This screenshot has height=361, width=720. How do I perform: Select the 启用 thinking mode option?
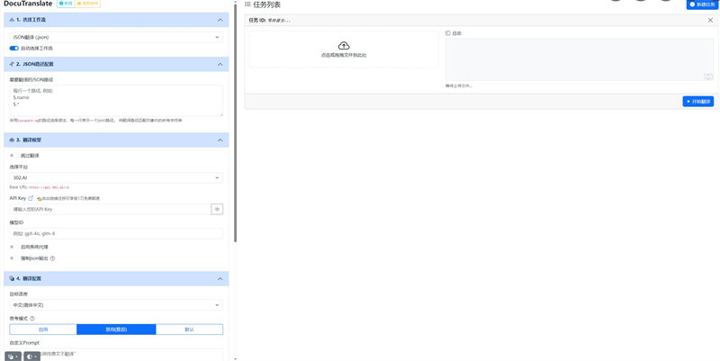[43, 329]
